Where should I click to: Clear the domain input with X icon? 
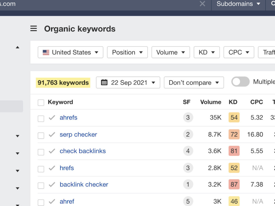(x=202, y=4)
